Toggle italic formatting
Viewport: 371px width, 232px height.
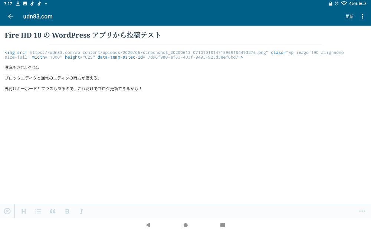click(x=82, y=211)
